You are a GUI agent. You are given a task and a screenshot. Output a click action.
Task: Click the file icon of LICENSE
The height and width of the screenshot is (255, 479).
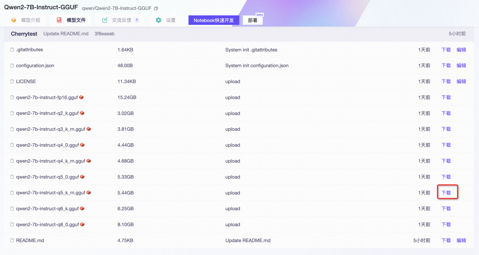(12, 82)
